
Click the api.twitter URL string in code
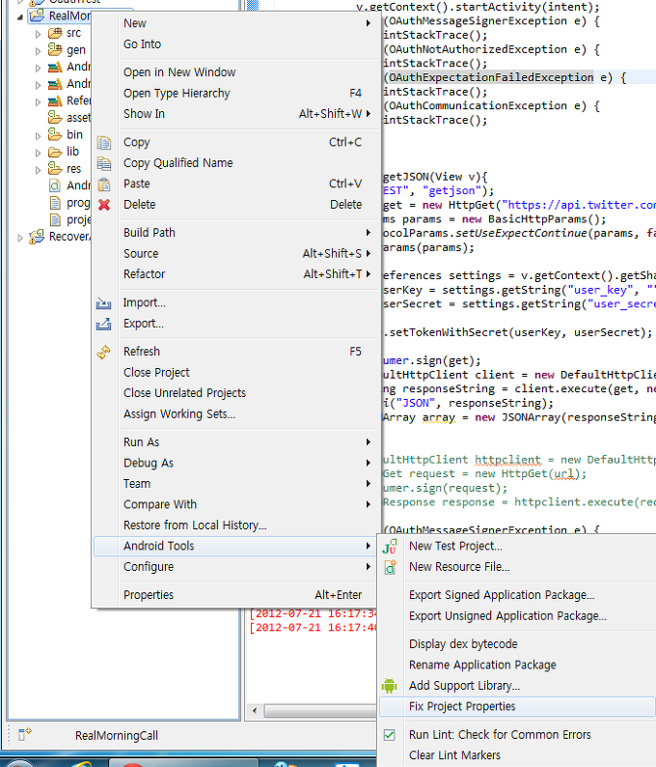click(578, 205)
